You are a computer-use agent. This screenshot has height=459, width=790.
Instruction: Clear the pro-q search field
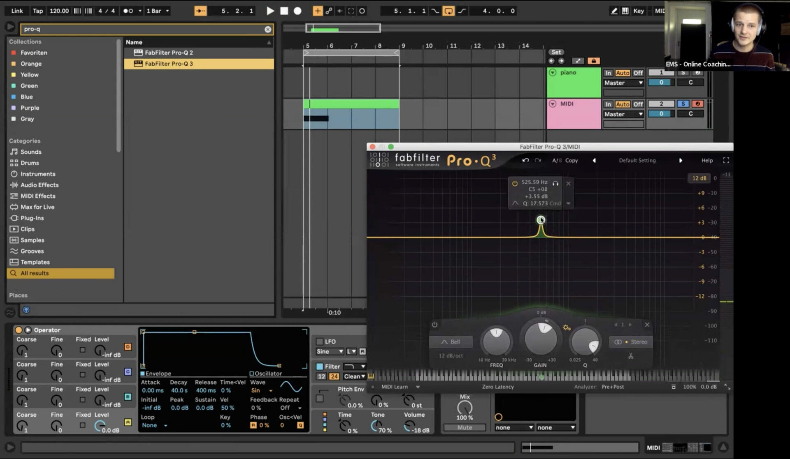pyautogui.click(x=268, y=29)
